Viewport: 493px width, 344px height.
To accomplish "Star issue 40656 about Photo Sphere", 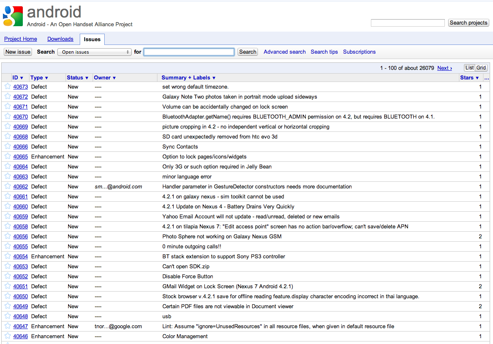I will (7, 236).
